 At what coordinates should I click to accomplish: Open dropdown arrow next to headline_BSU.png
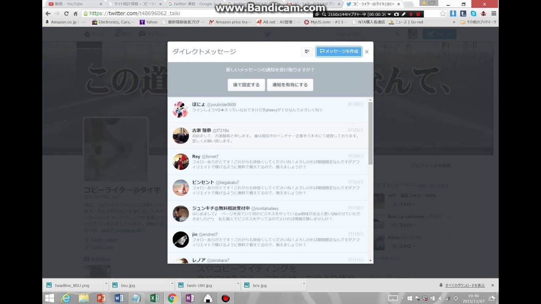coord(105,284)
